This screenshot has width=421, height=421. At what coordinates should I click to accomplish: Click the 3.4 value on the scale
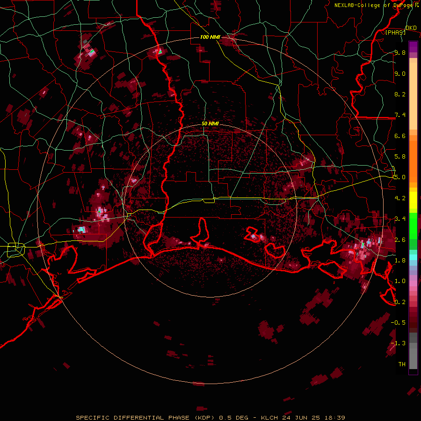pos(400,219)
